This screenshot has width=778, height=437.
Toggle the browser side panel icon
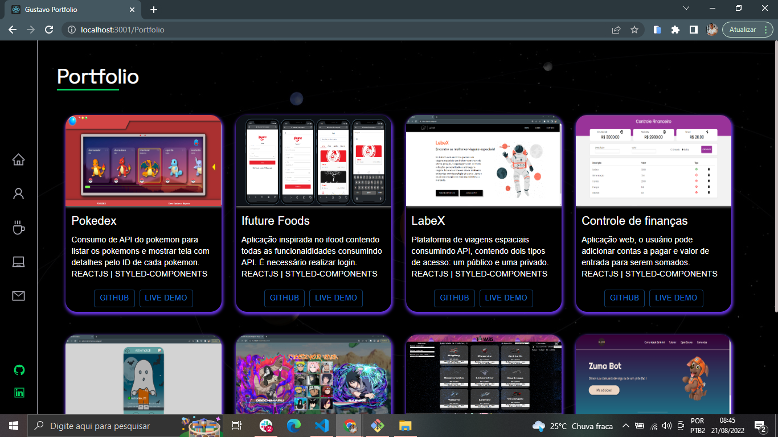click(x=694, y=30)
